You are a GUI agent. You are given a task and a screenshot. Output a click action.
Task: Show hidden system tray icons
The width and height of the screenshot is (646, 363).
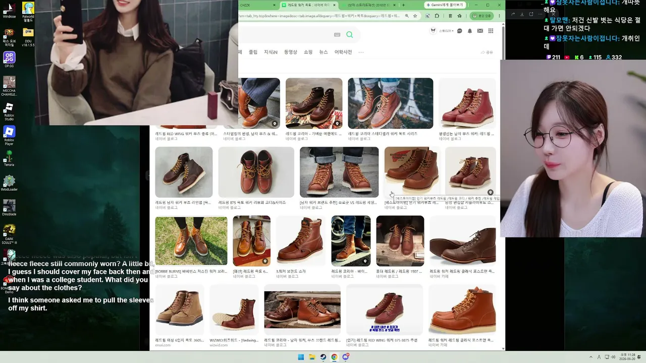pos(591,357)
